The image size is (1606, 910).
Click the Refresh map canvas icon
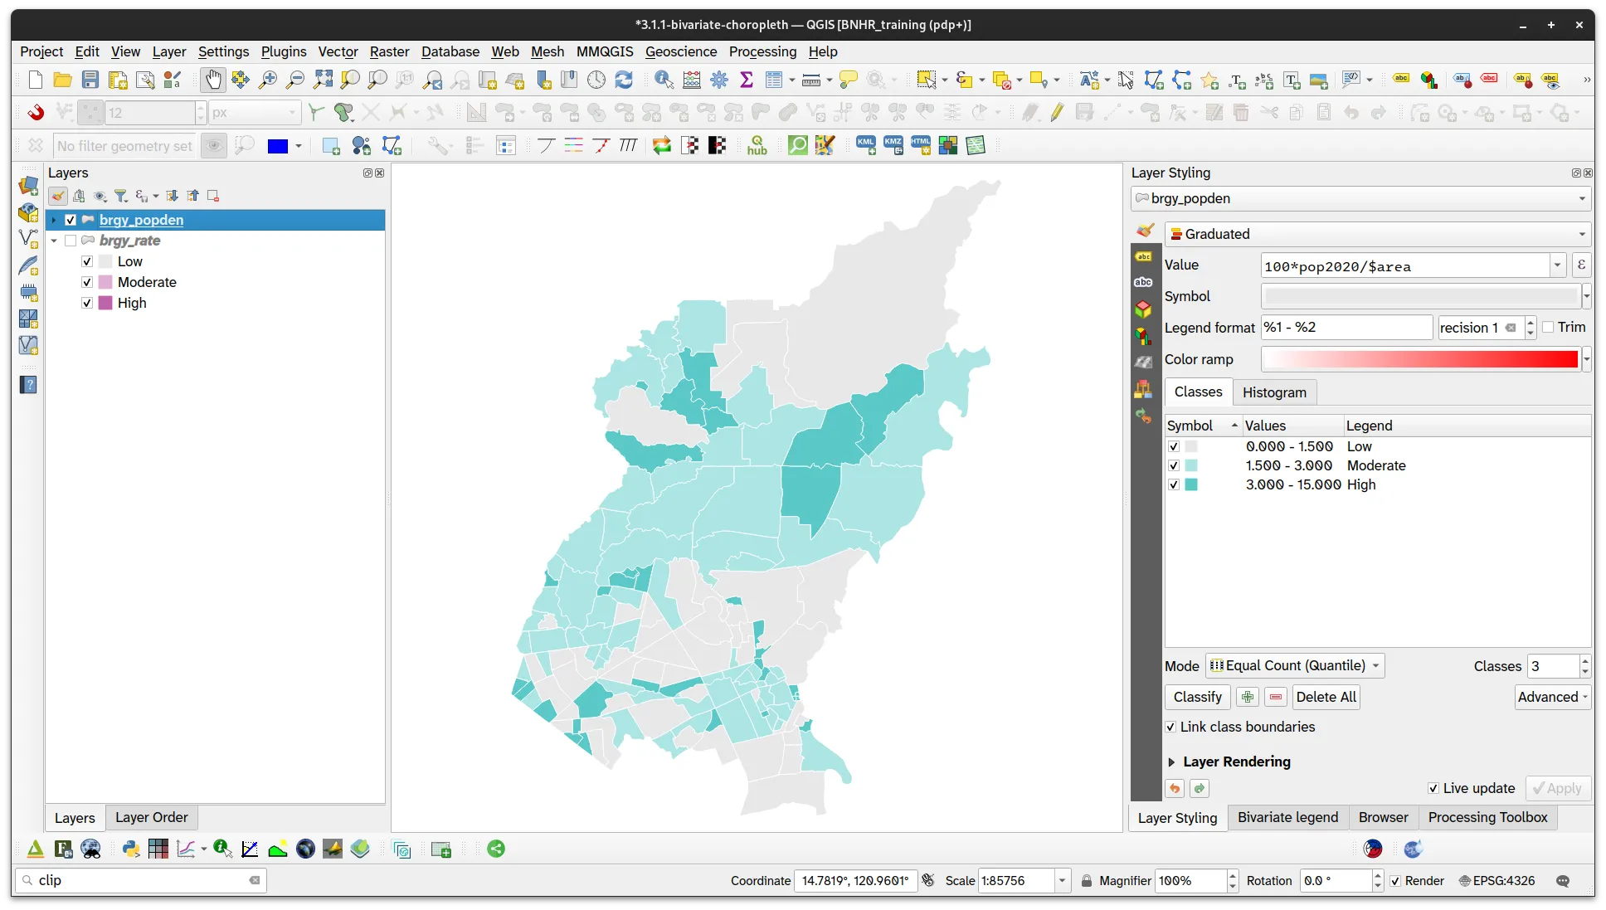click(625, 80)
